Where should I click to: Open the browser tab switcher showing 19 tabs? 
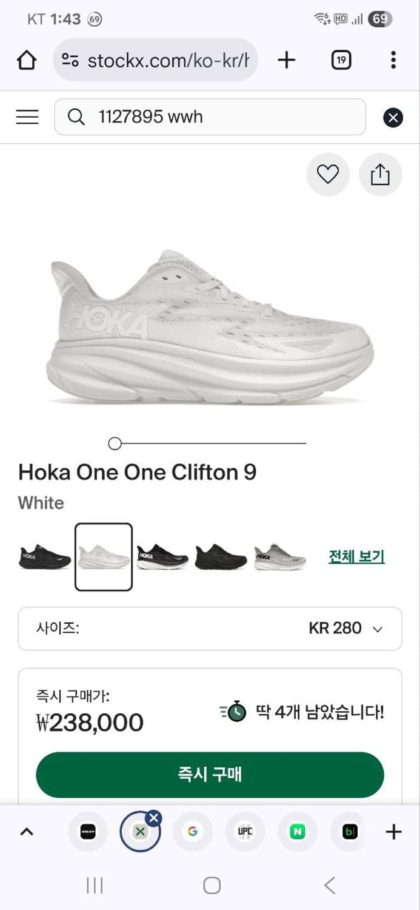[x=341, y=60]
